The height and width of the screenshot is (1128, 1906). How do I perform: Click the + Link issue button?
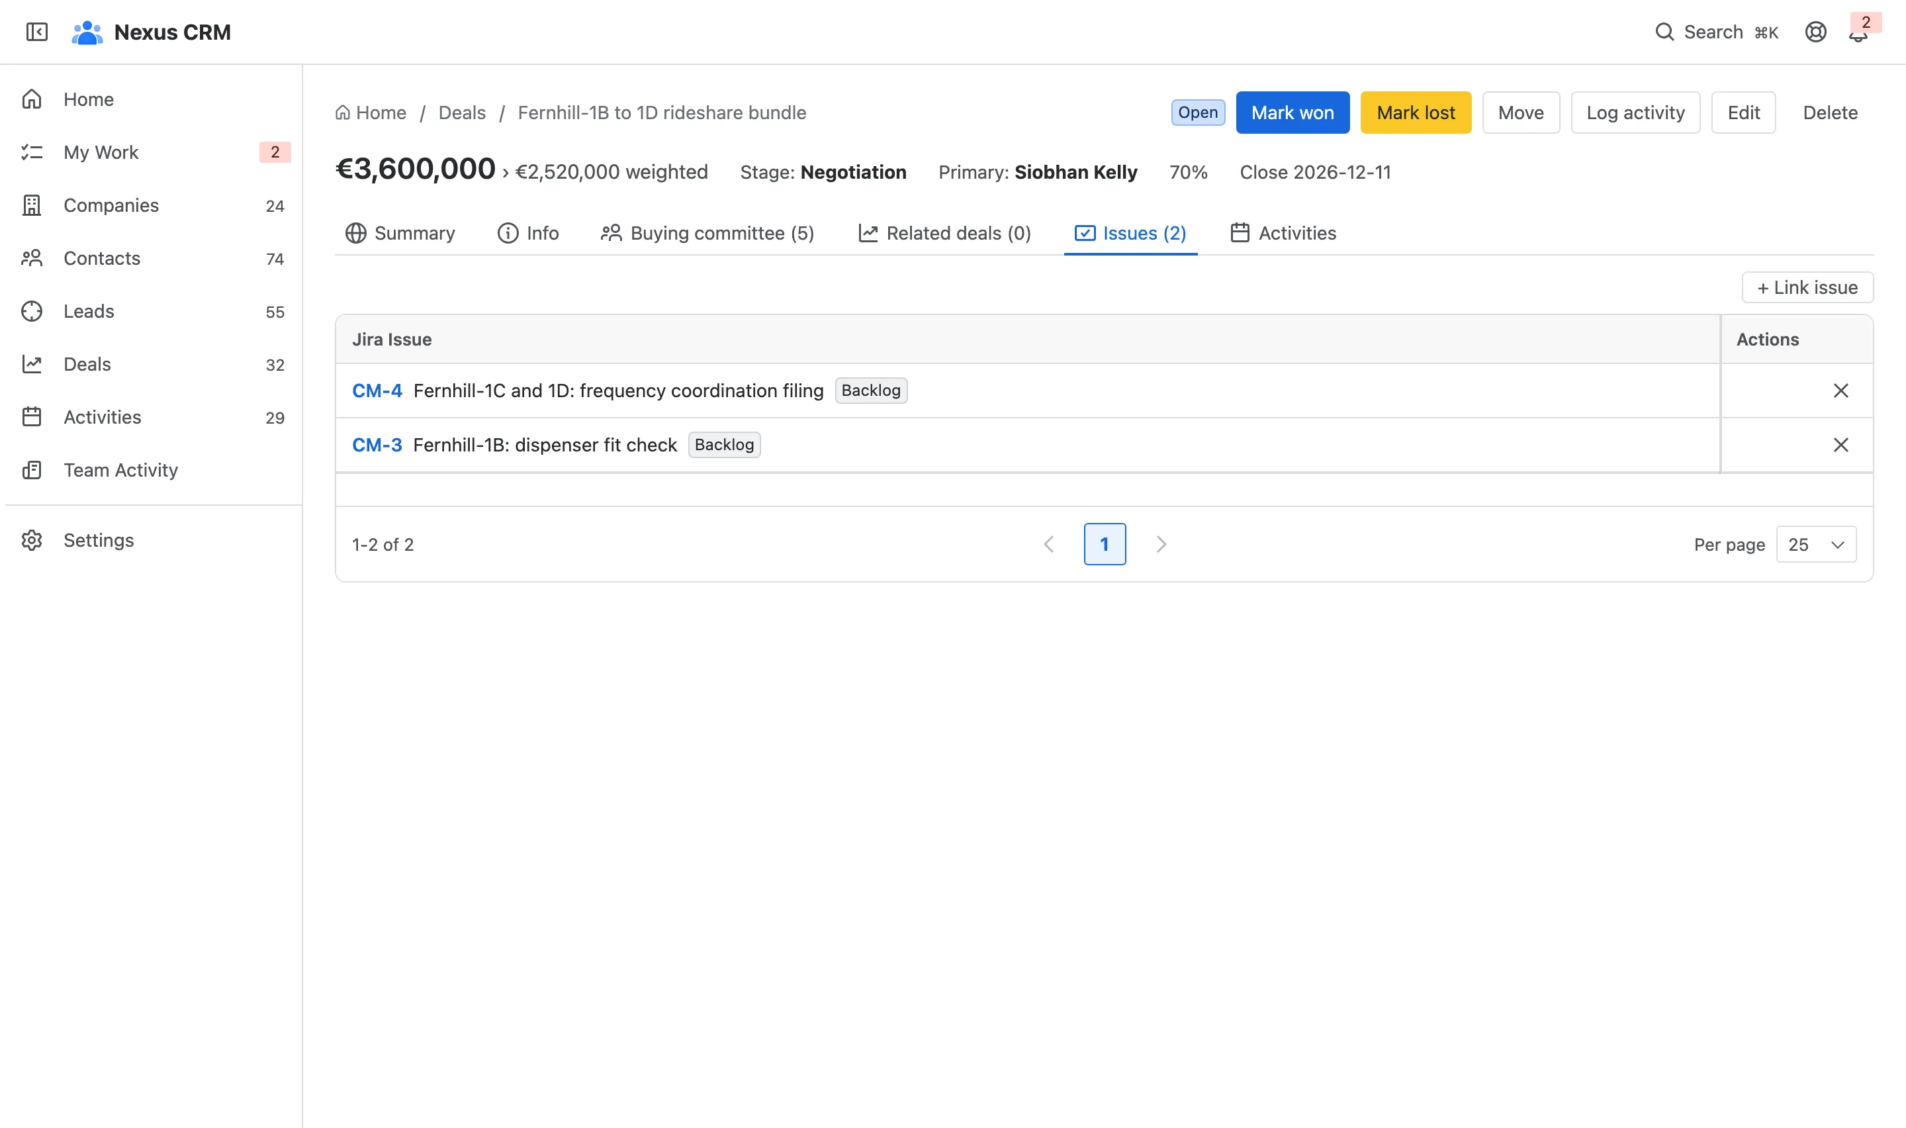(1807, 287)
